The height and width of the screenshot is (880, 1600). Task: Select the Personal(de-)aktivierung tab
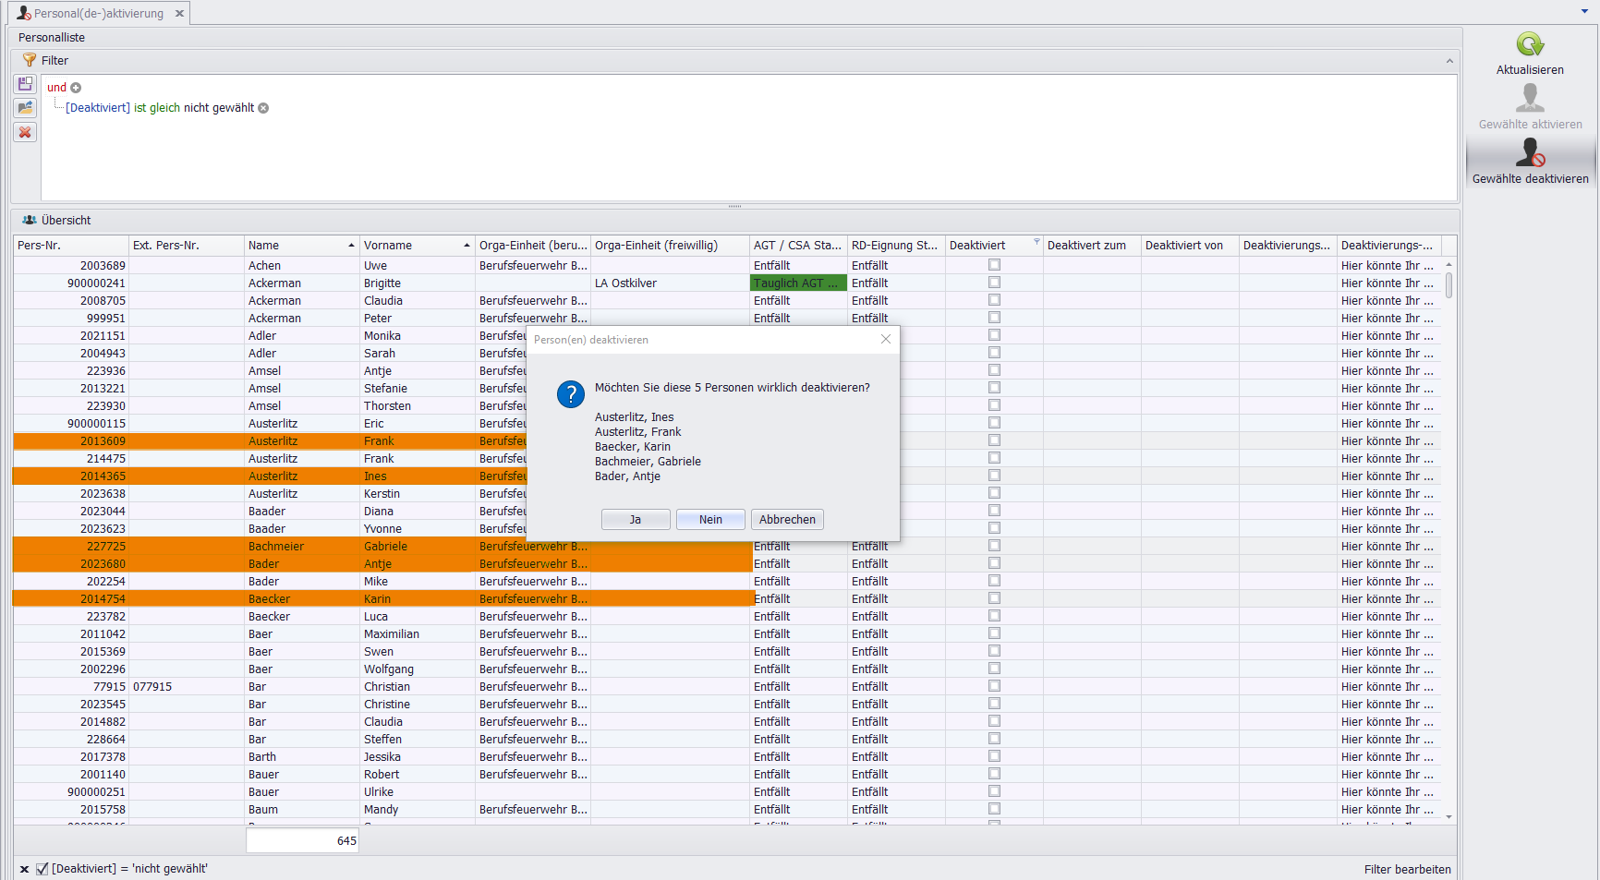[x=98, y=13]
